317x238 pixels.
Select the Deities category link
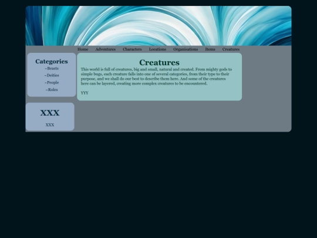coord(52,75)
